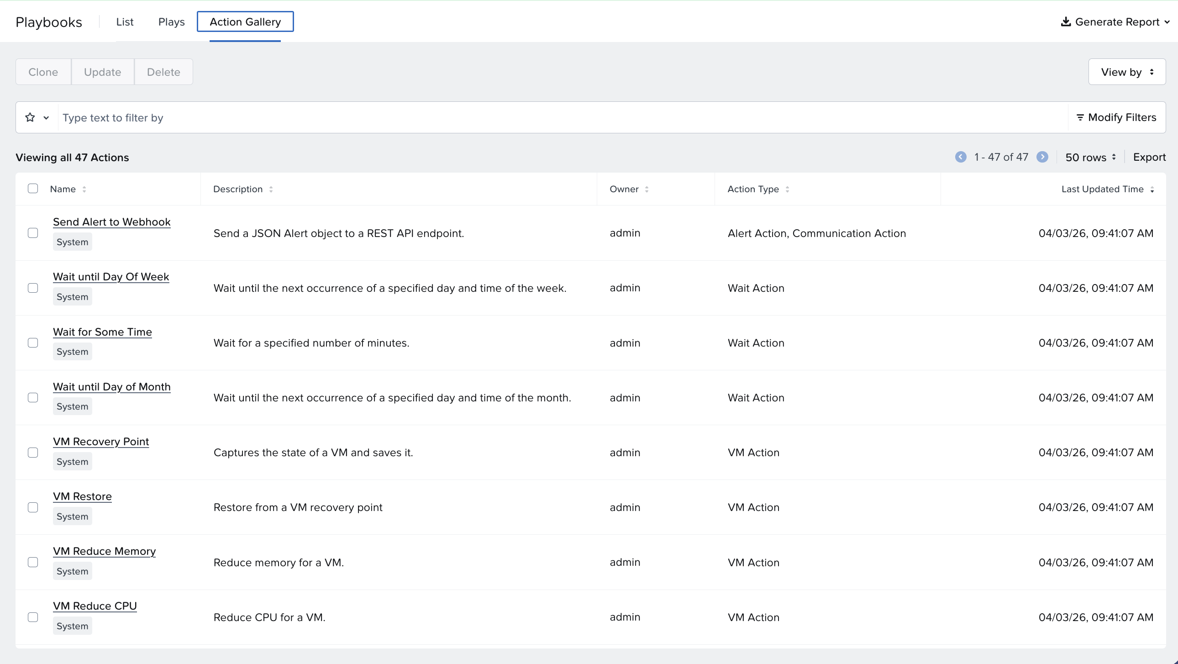The width and height of the screenshot is (1178, 664).
Task: Open Wait until Day Of Week action
Action: click(x=111, y=277)
